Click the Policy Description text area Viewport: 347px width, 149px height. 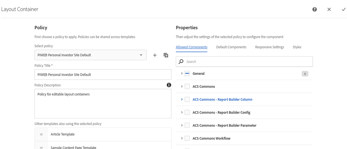(x=103, y=104)
